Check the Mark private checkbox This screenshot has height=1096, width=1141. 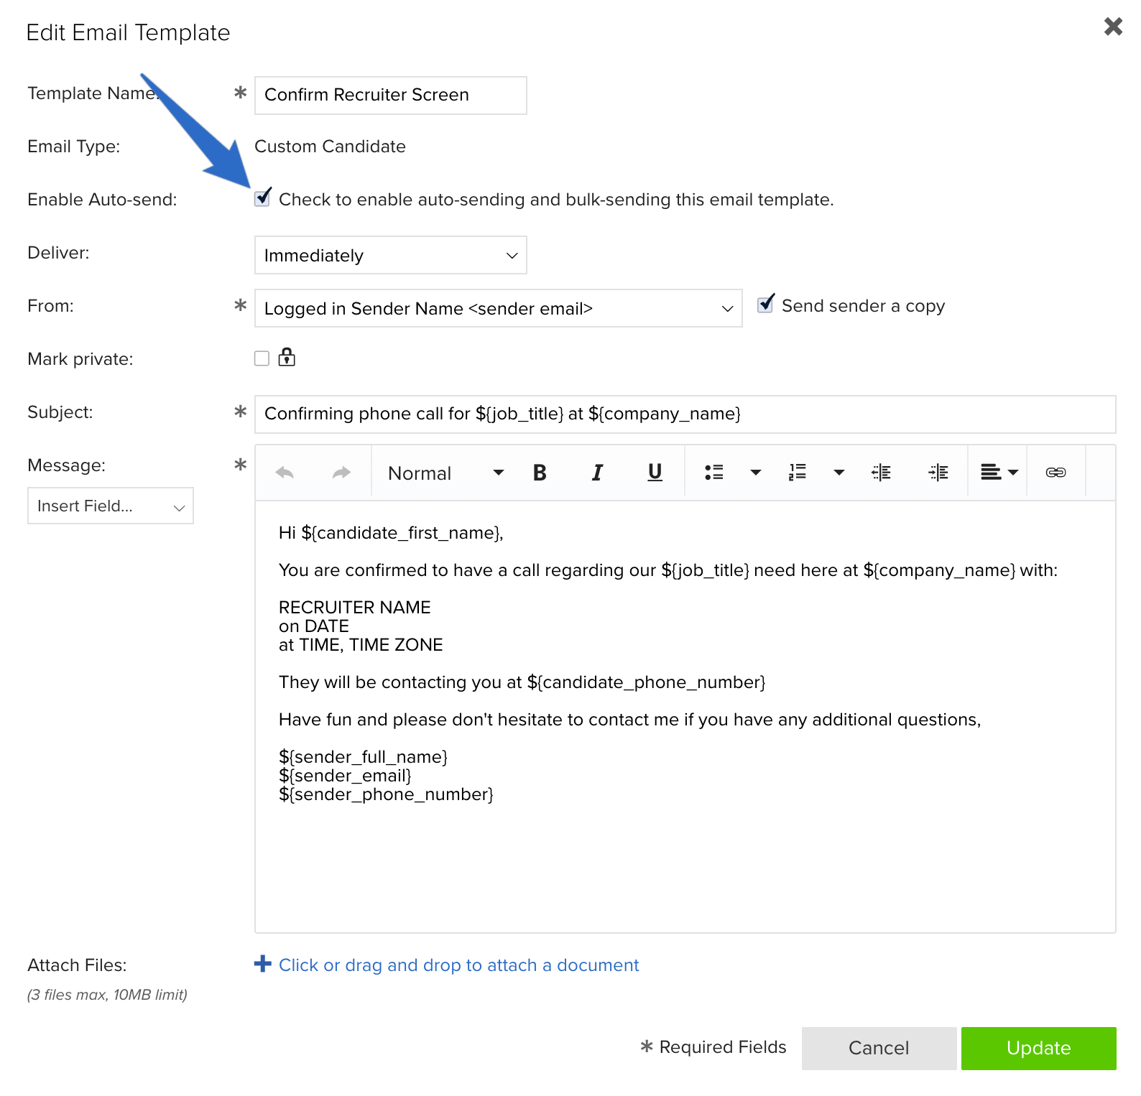(x=262, y=358)
